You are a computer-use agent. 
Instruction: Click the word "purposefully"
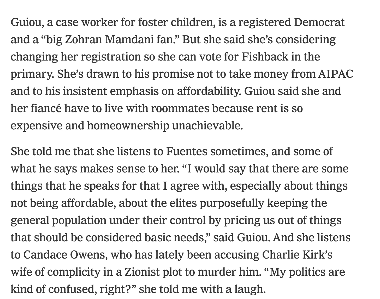232,203
